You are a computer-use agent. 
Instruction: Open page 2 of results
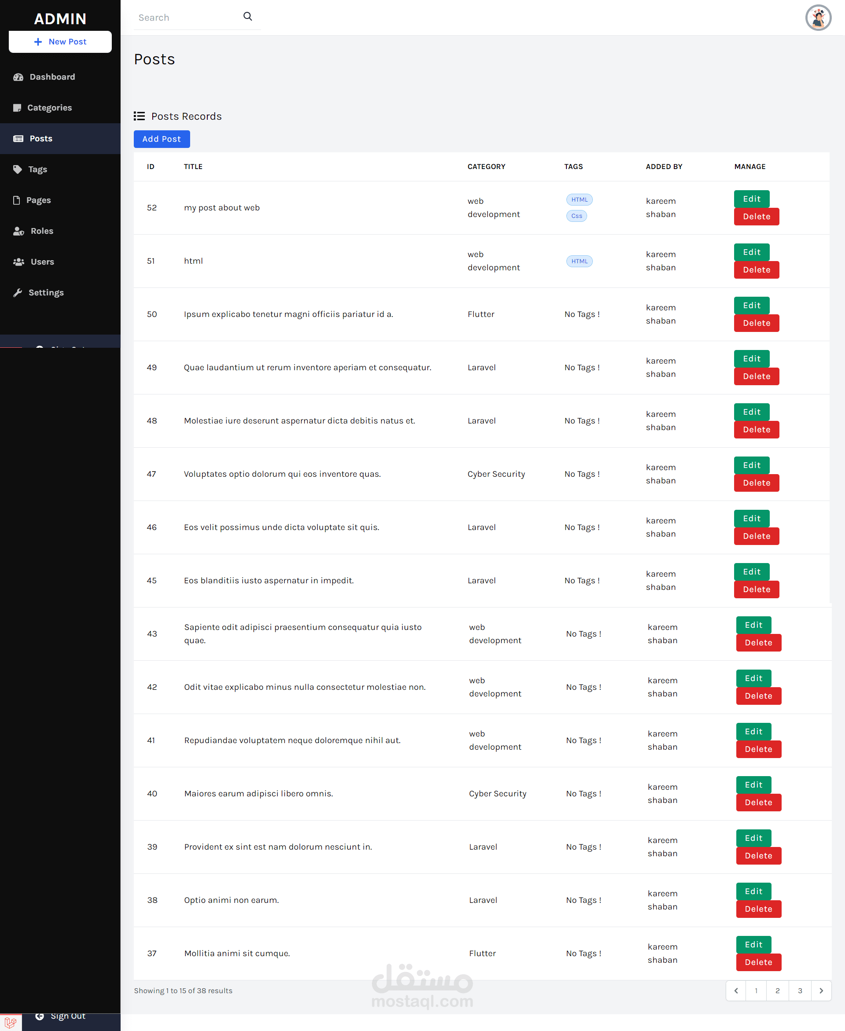tap(777, 990)
